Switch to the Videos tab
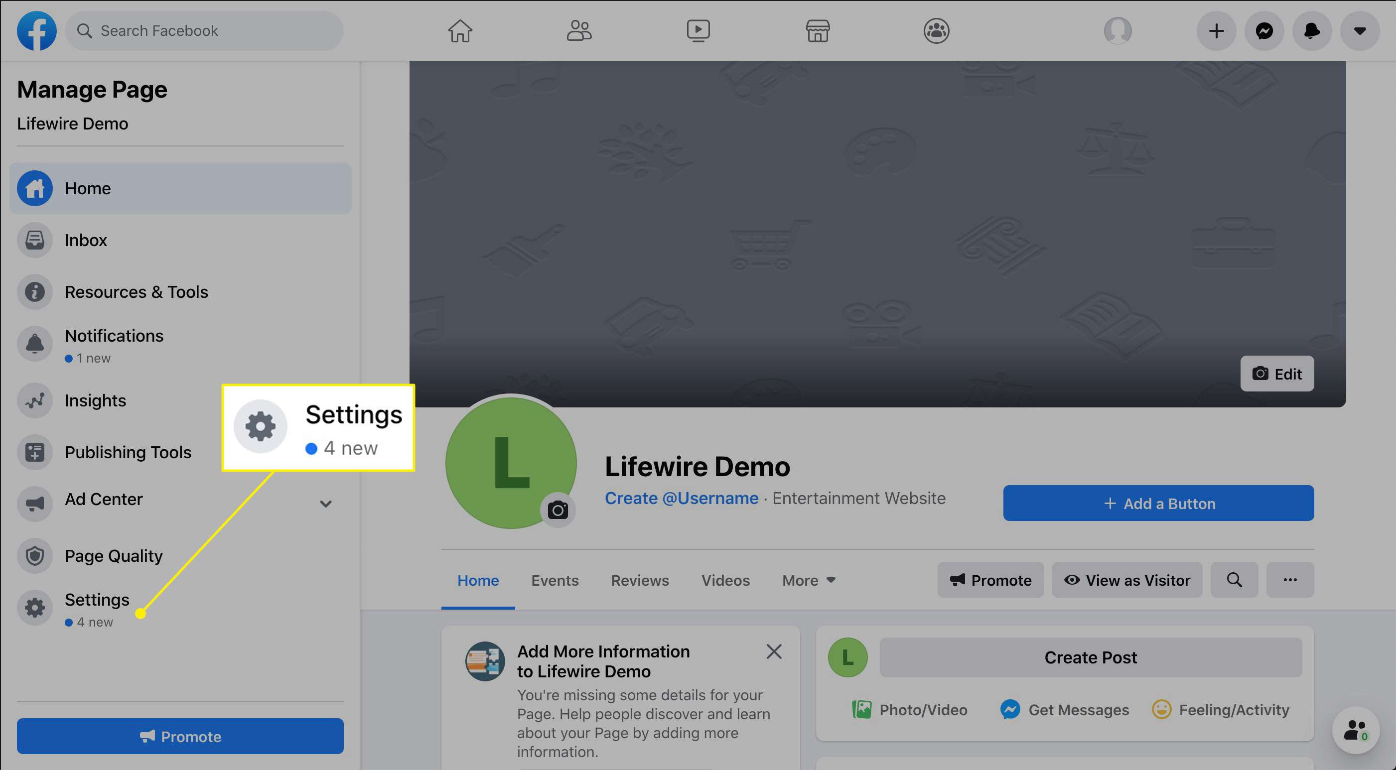 [x=725, y=580]
